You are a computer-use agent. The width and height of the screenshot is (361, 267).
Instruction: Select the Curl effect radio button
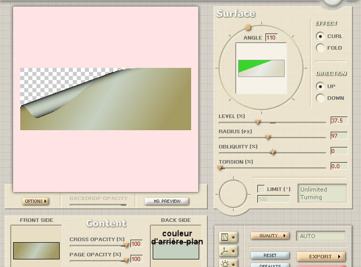tap(320, 36)
